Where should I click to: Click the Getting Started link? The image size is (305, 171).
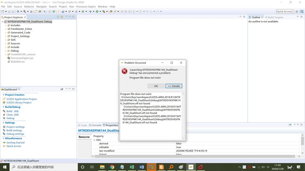click(x=15, y=142)
